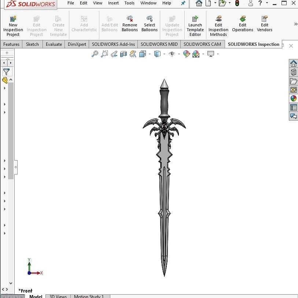Open the File menu

71,3
